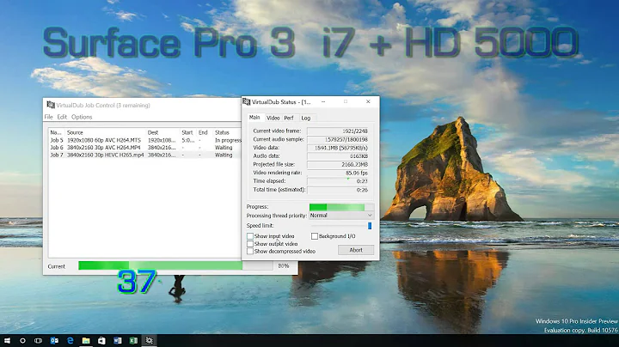Open Options menu in Job Control
This screenshot has width=619, height=347.
(x=82, y=117)
